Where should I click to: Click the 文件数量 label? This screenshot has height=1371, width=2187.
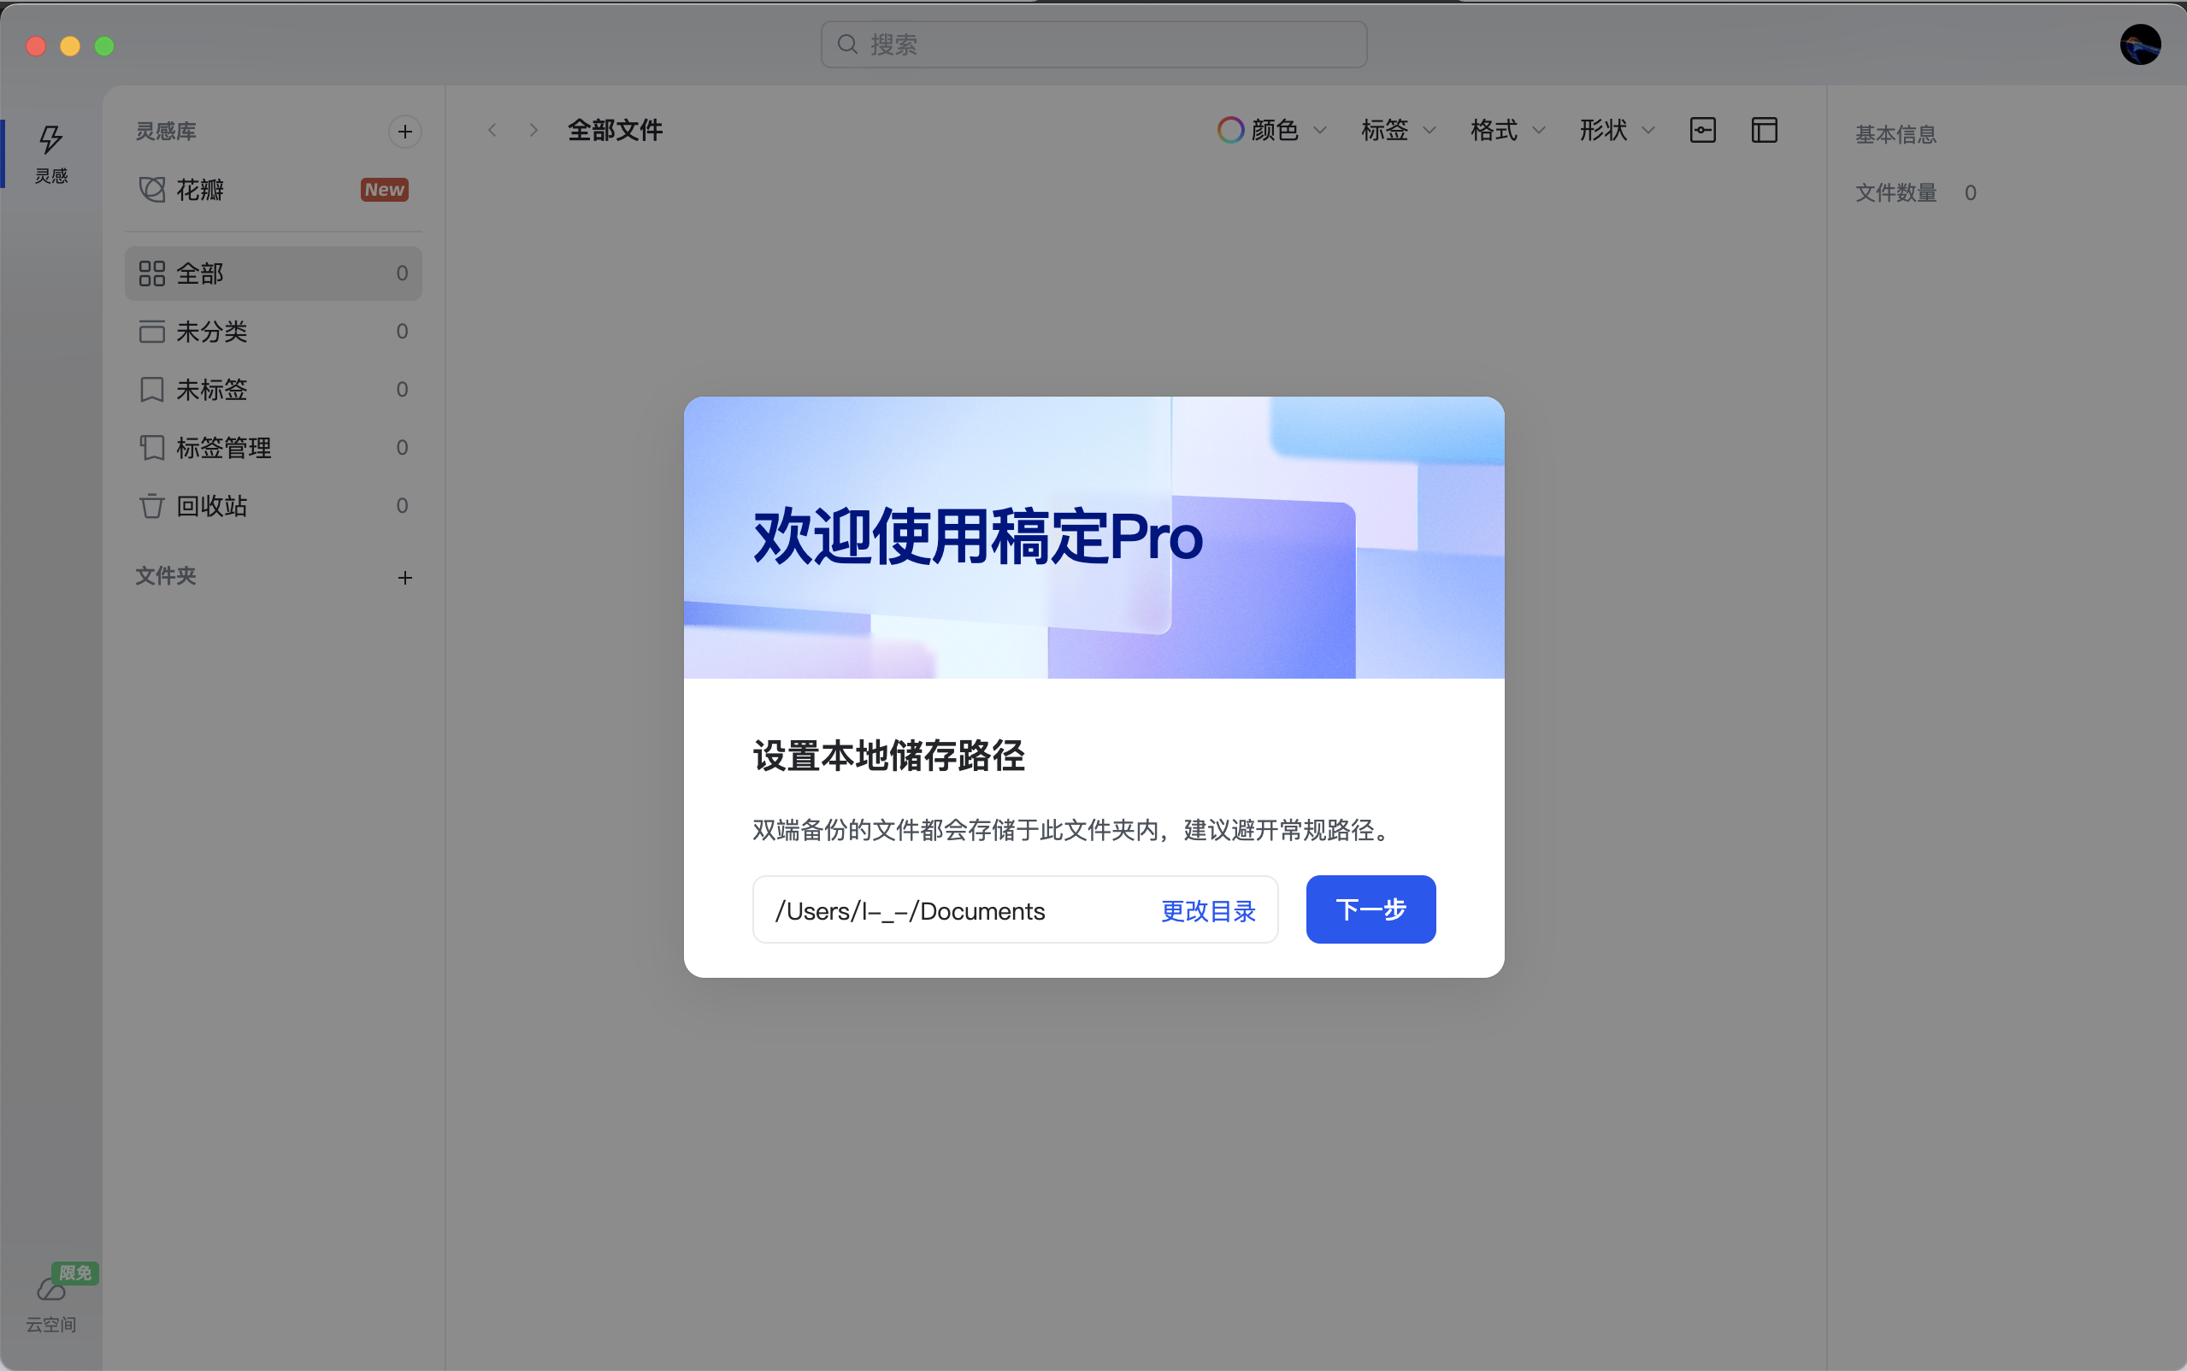[x=1895, y=192]
